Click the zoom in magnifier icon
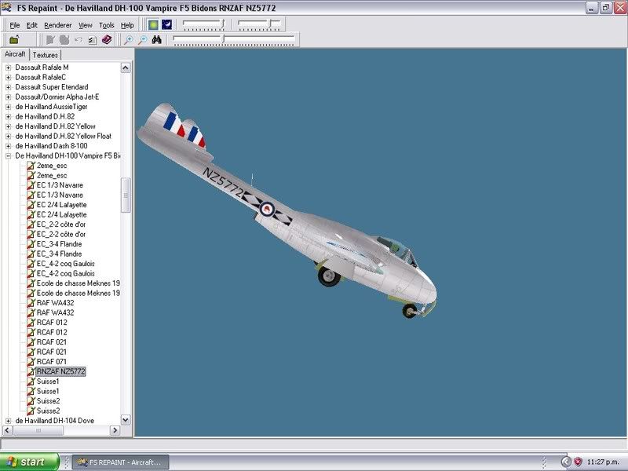 click(129, 39)
